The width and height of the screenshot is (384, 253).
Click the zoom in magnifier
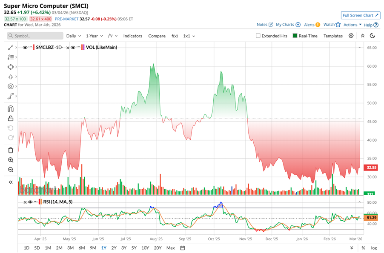11,160
